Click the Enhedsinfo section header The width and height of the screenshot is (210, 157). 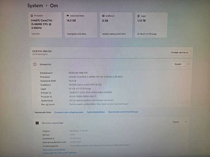(111, 64)
